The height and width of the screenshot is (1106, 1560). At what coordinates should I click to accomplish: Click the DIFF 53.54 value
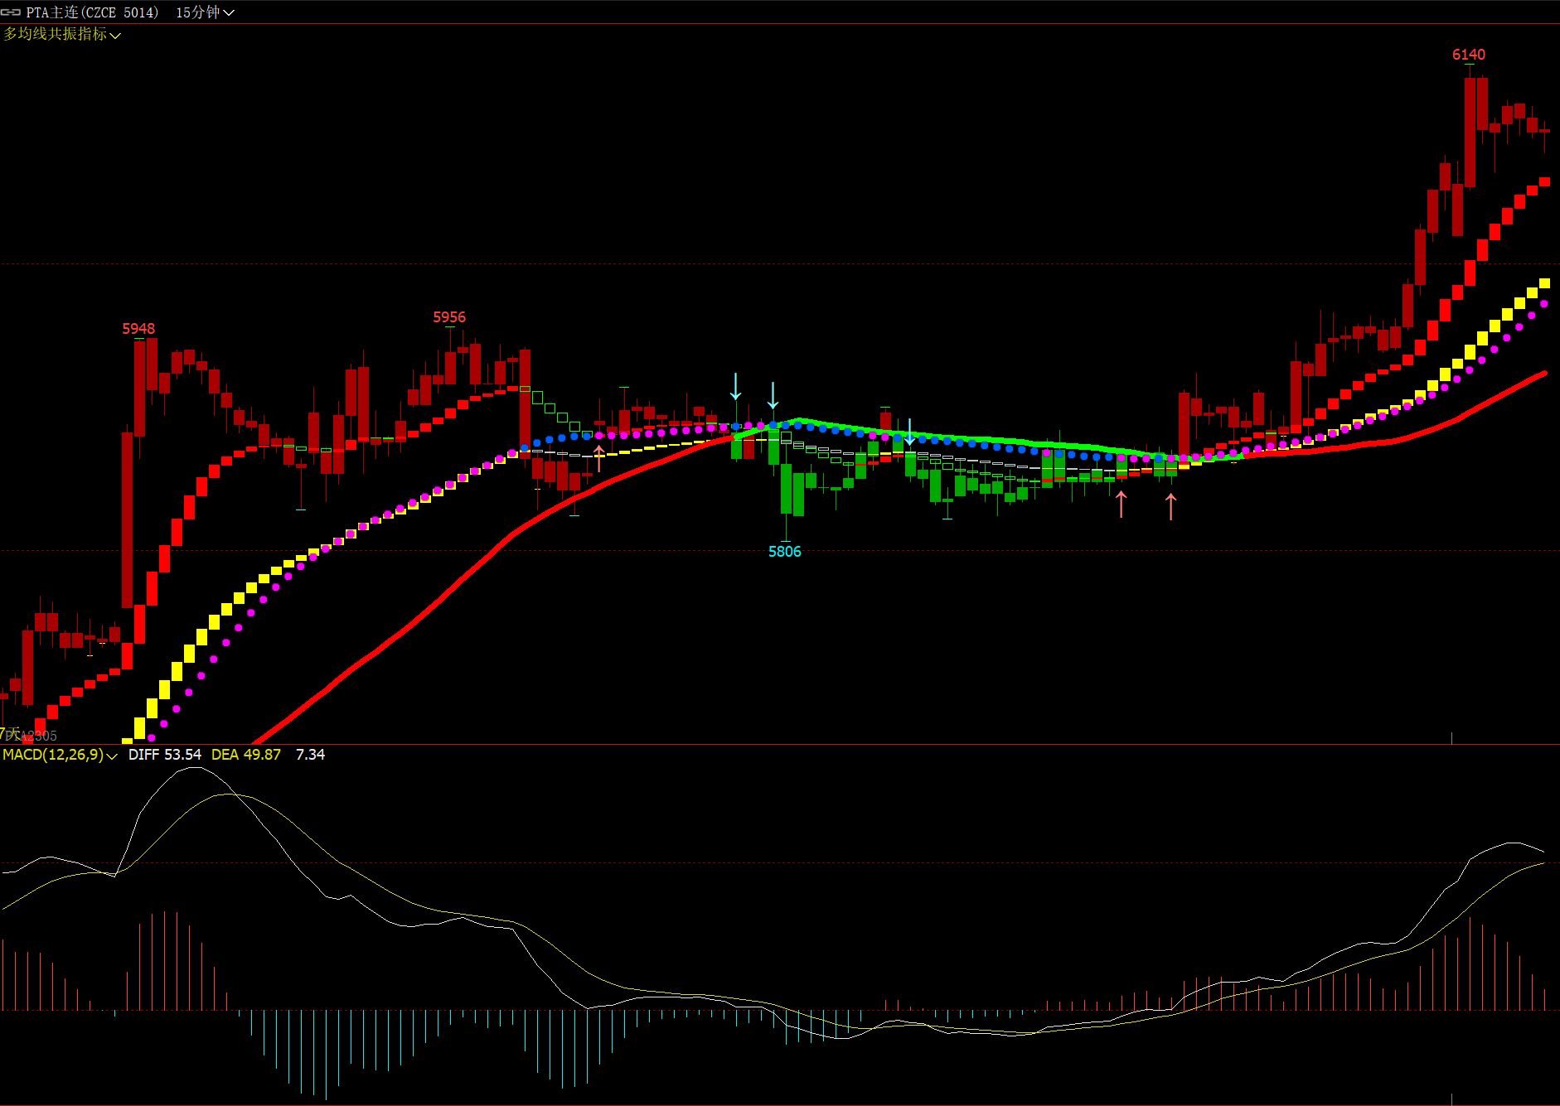[165, 755]
